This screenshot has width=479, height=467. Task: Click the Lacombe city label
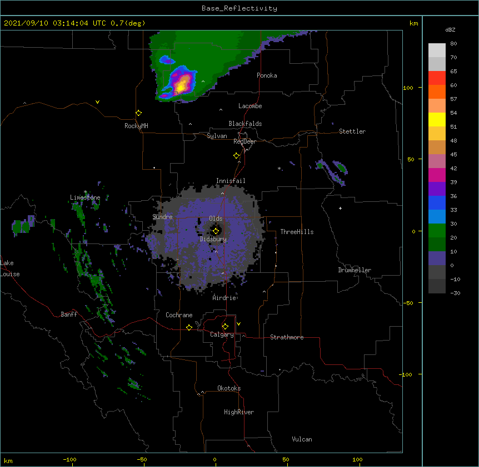[250, 106]
